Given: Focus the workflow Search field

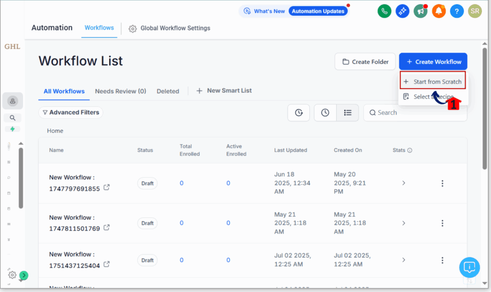Looking at the screenshot, I should 415,112.
